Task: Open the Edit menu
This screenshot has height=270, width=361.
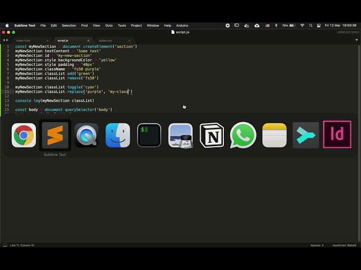Action: (54, 25)
